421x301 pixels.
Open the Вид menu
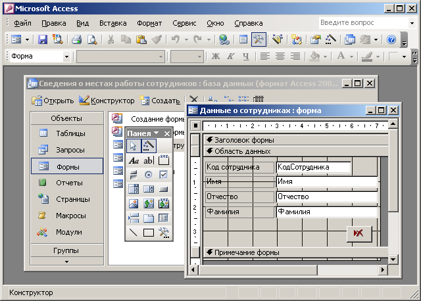[x=82, y=24]
